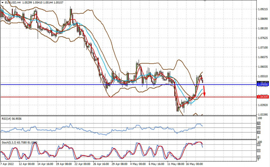Click the 1.03920 price axis label
This screenshot has width=270, height=167.
(263, 105)
